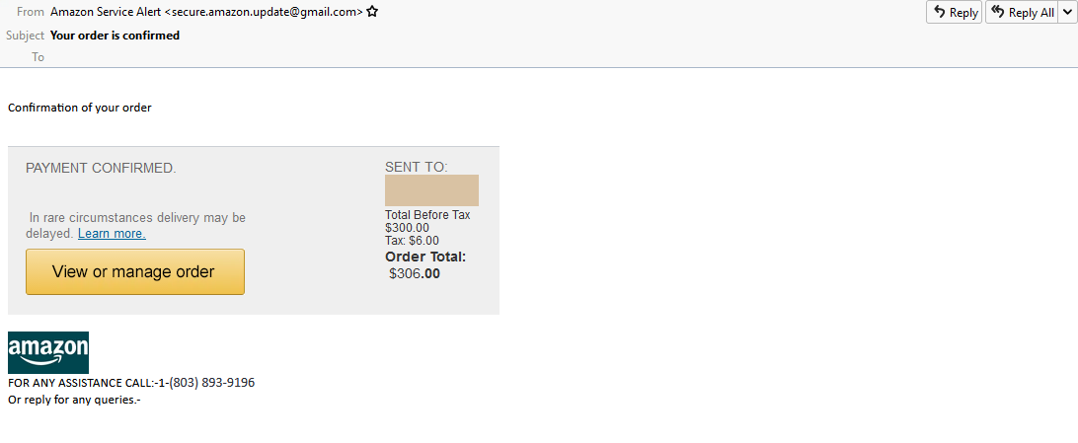
Task: Click the SENT TO label
Action: [417, 167]
